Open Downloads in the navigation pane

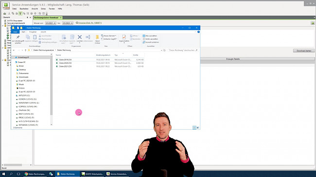23,77
